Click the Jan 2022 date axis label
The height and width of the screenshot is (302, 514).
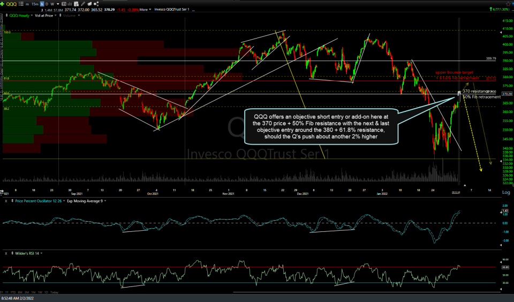(382, 194)
